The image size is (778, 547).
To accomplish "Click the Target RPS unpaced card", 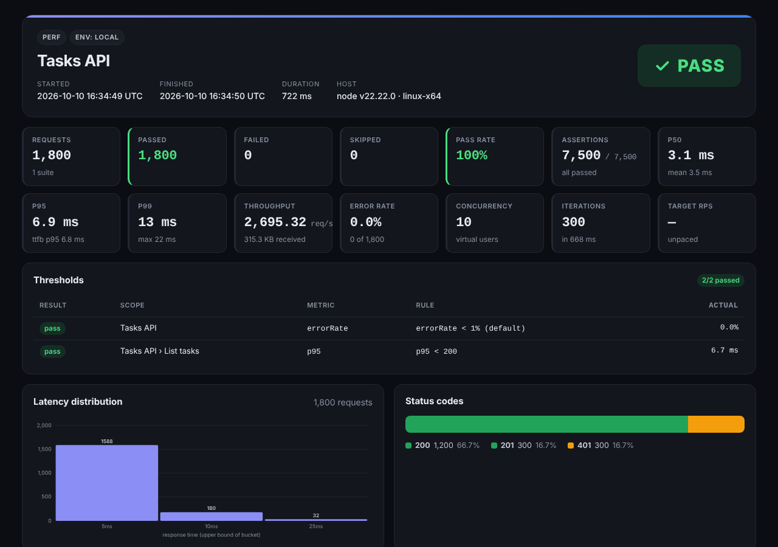I will (x=707, y=223).
